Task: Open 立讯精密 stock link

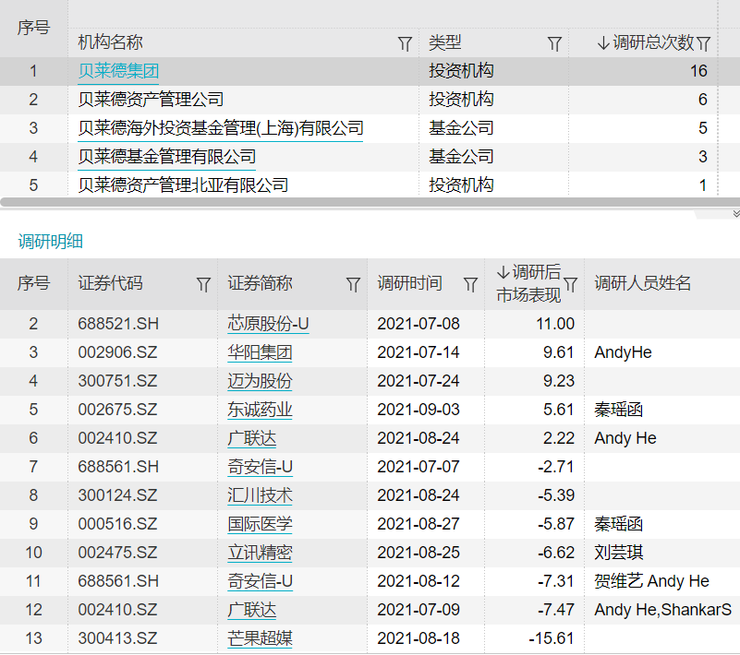Action: click(x=260, y=553)
